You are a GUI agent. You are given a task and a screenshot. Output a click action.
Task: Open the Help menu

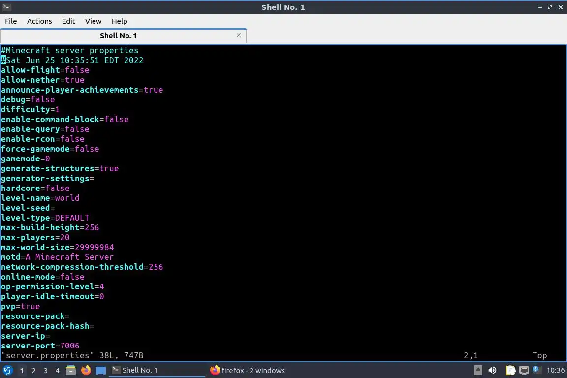pyautogui.click(x=119, y=21)
